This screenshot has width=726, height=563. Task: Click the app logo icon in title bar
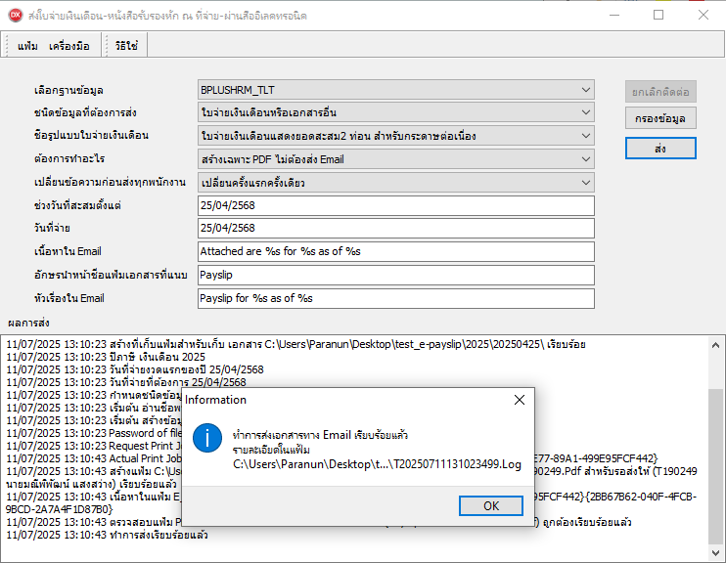click(16, 15)
